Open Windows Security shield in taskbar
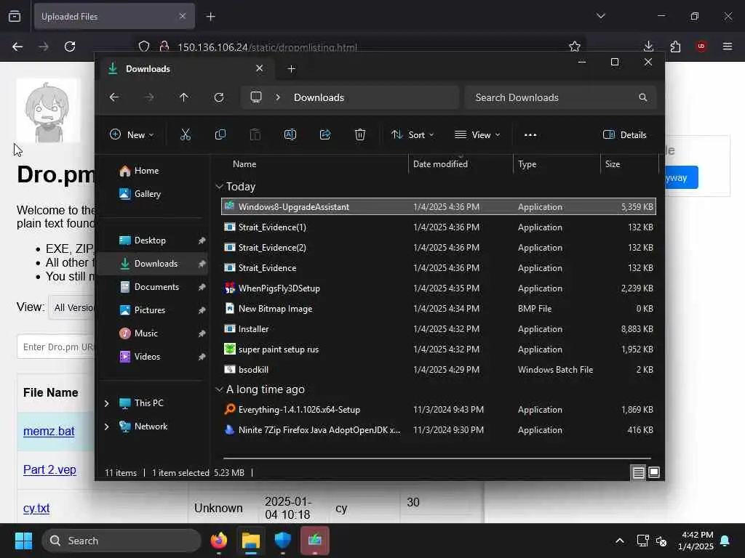 [283, 541]
